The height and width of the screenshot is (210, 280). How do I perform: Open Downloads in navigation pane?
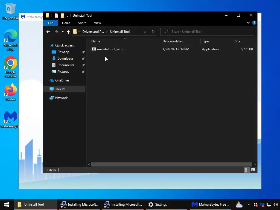(65, 59)
